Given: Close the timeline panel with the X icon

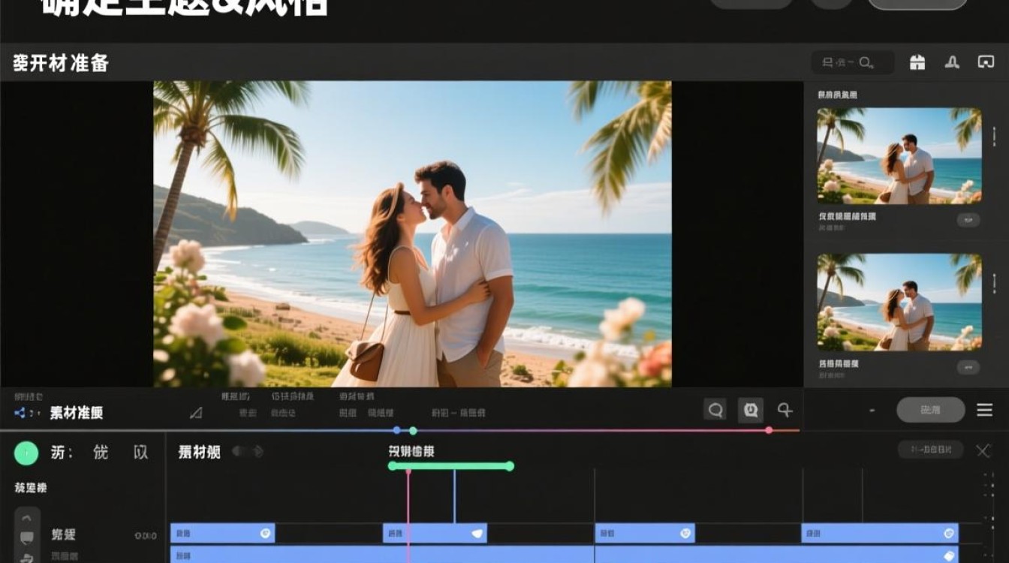Looking at the screenshot, I should point(983,450).
